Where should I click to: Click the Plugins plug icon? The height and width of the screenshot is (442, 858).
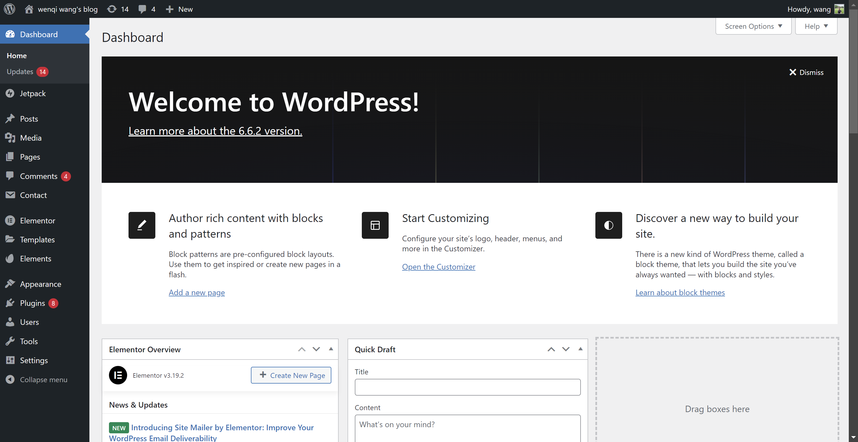tap(10, 303)
